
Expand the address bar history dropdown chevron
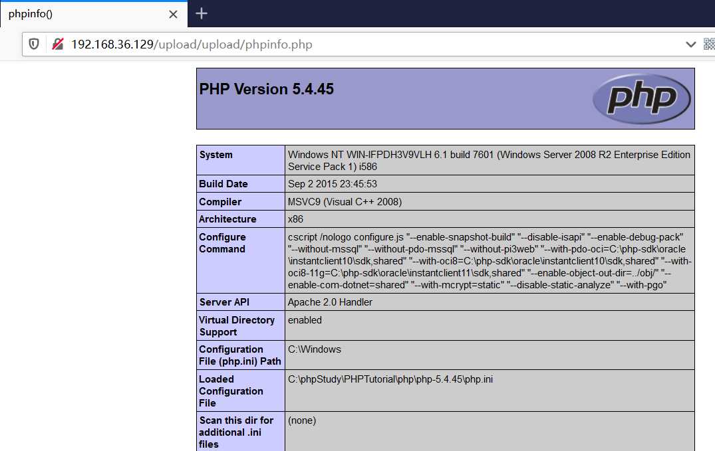[691, 45]
